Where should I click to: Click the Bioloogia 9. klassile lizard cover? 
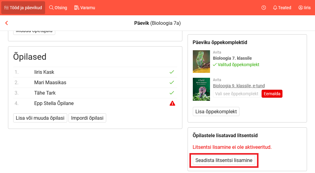click(201, 89)
